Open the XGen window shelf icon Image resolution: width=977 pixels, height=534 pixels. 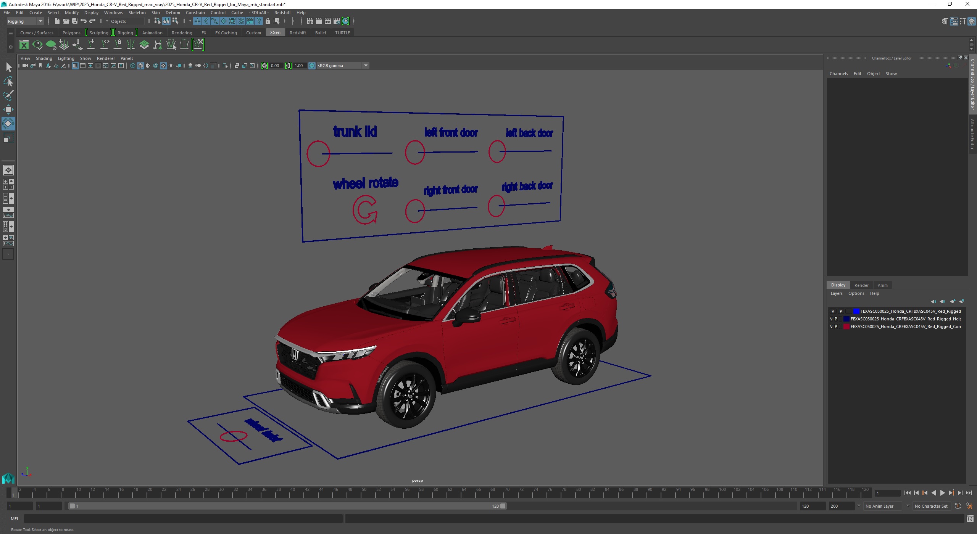coord(24,45)
